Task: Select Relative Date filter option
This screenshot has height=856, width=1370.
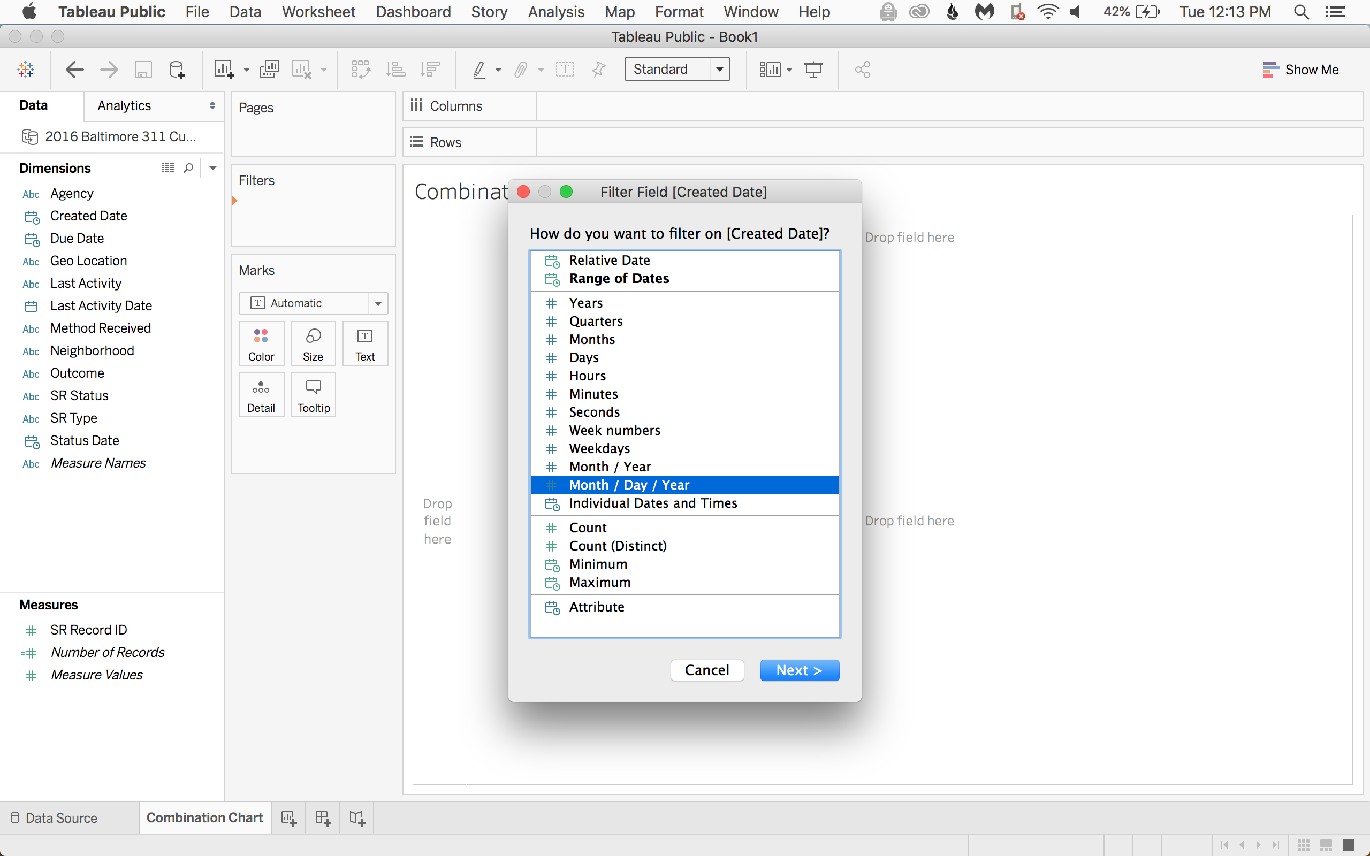Action: [684, 261]
